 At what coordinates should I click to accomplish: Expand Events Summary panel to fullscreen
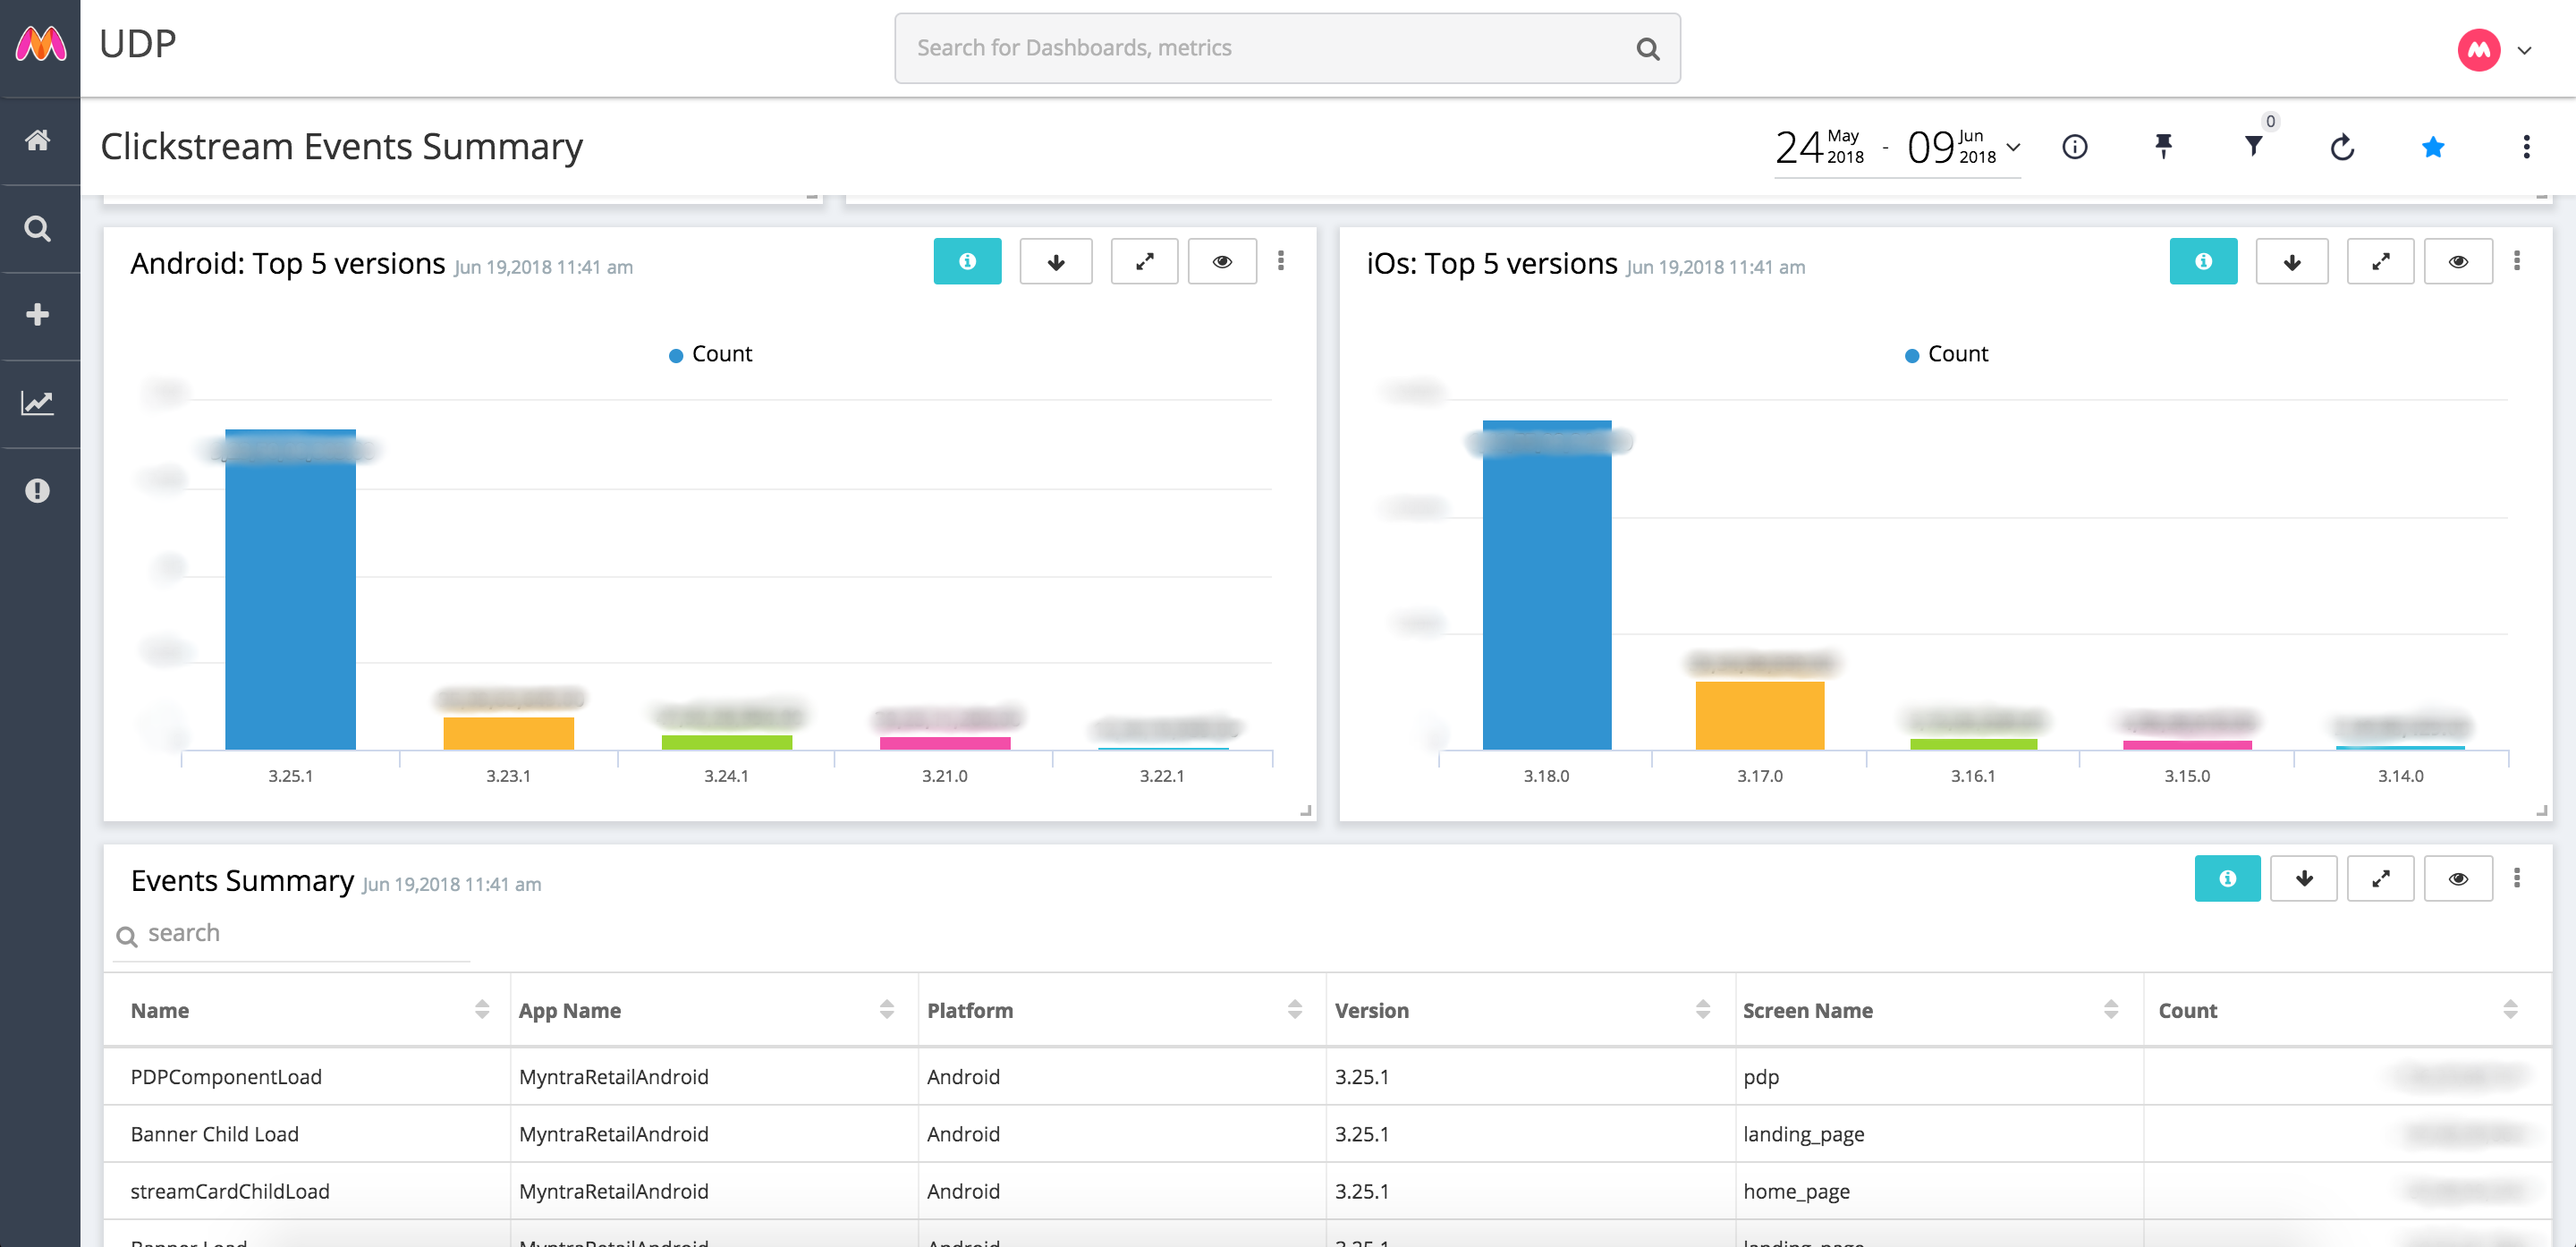tap(2380, 879)
